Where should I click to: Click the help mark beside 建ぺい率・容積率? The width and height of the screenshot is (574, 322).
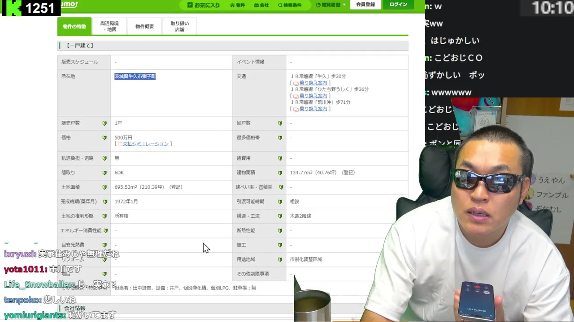tap(281, 187)
